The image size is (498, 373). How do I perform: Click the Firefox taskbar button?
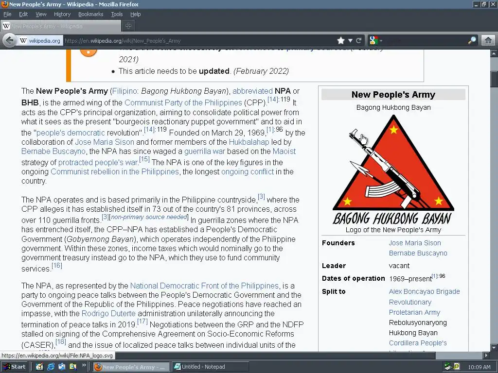coord(131,367)
